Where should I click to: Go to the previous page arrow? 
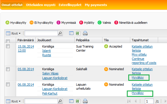pos(135,101)
